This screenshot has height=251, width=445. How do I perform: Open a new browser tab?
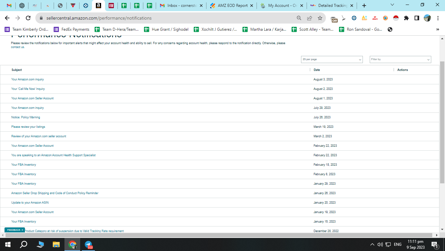tap(364, 6)
